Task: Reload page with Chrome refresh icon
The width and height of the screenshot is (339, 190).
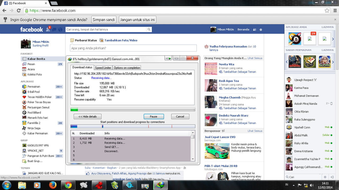Action: (x=19, y=11)
